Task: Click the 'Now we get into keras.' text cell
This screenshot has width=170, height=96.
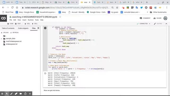Action: point(52,90)
